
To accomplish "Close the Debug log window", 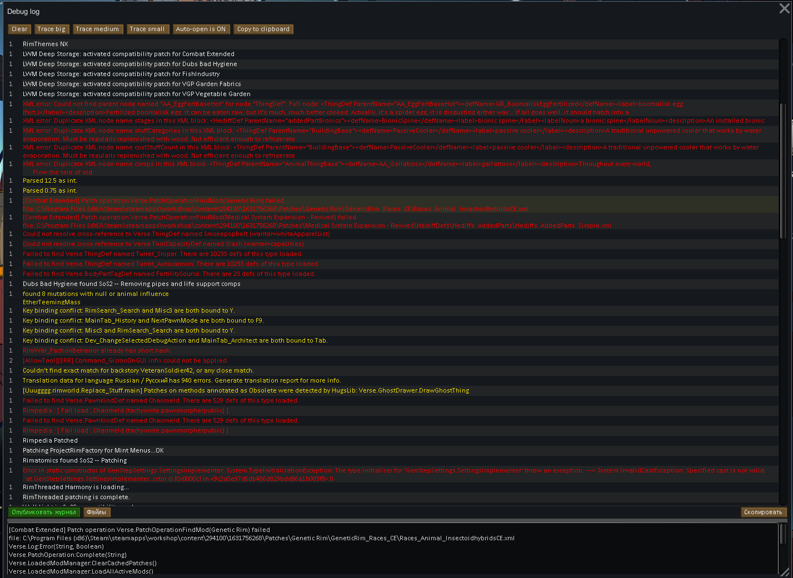I will (x=784, y=9).
